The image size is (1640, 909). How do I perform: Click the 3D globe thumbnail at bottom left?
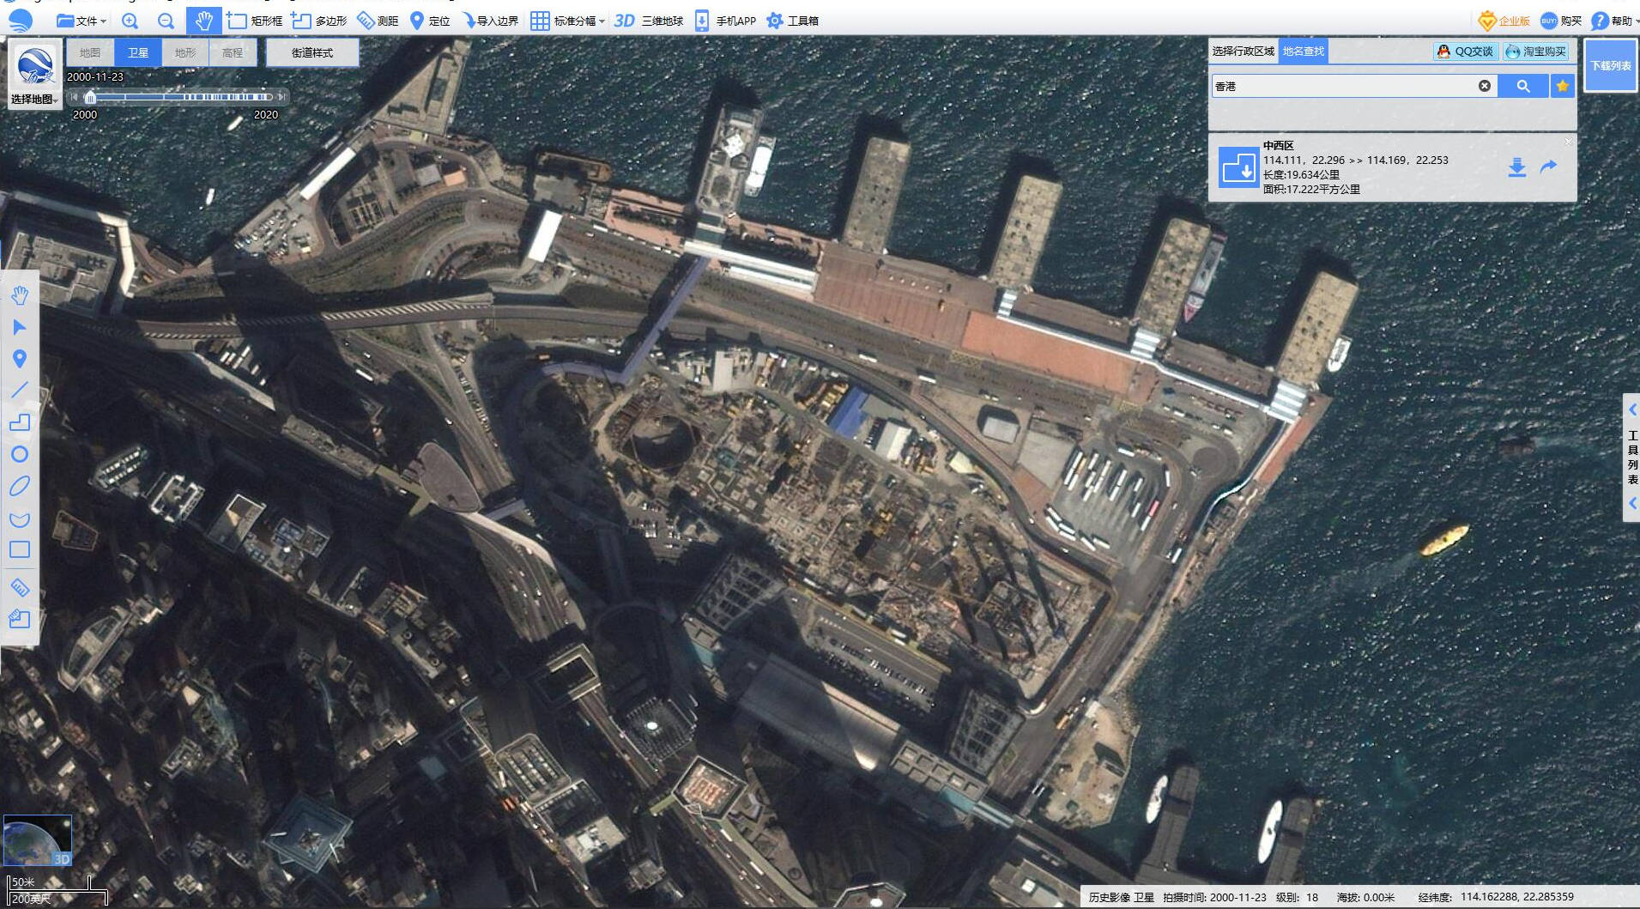pyautogui.click(x=38, y=840)
